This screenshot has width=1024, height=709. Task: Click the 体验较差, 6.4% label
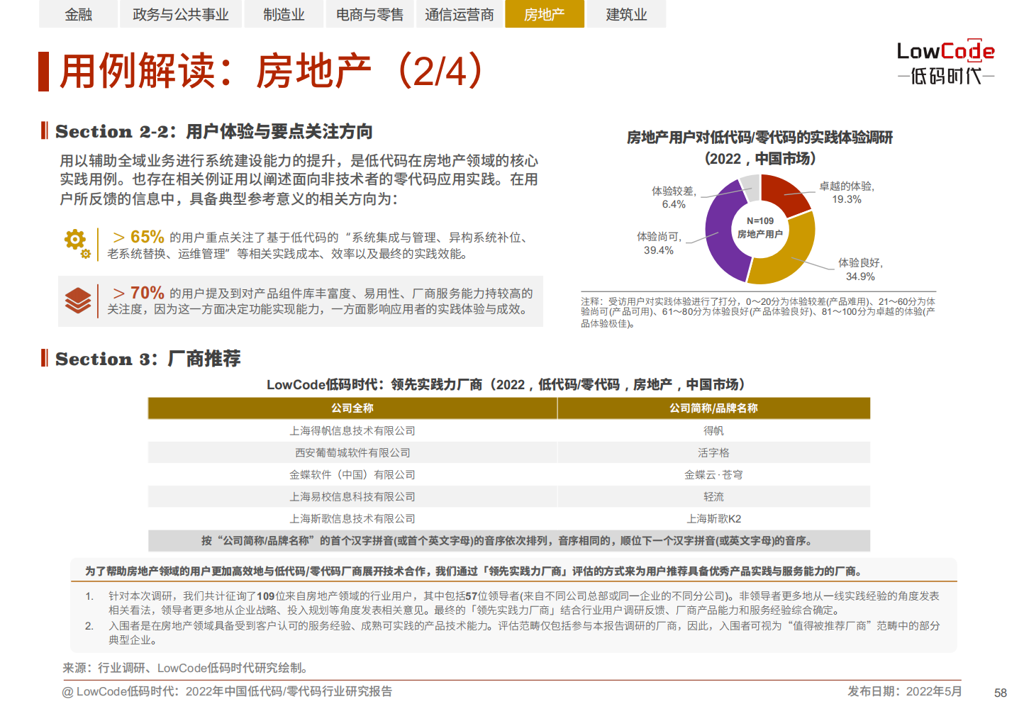(674, 198)
